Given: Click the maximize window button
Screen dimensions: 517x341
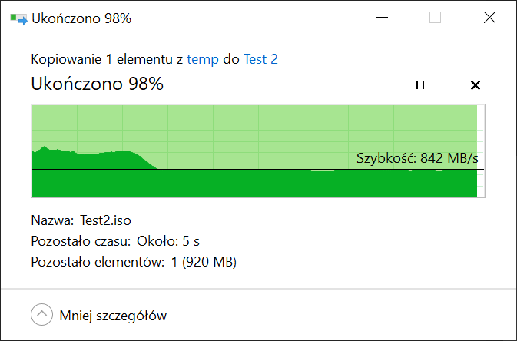Looking at the screenshot, I should [x=435, y=18].
